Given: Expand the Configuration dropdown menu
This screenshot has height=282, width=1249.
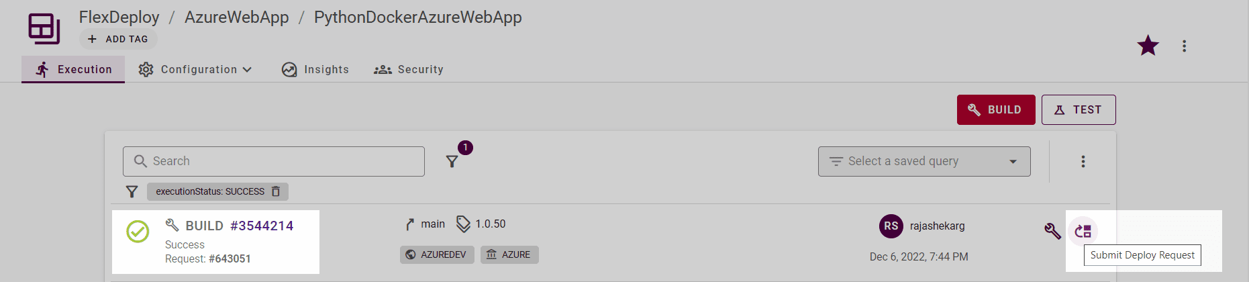Looking at the screenshot, I should tap(195, 69).
